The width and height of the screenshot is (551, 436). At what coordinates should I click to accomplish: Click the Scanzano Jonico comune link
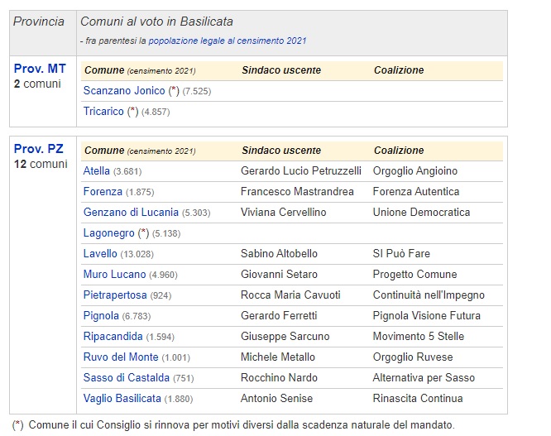[124, 91]
